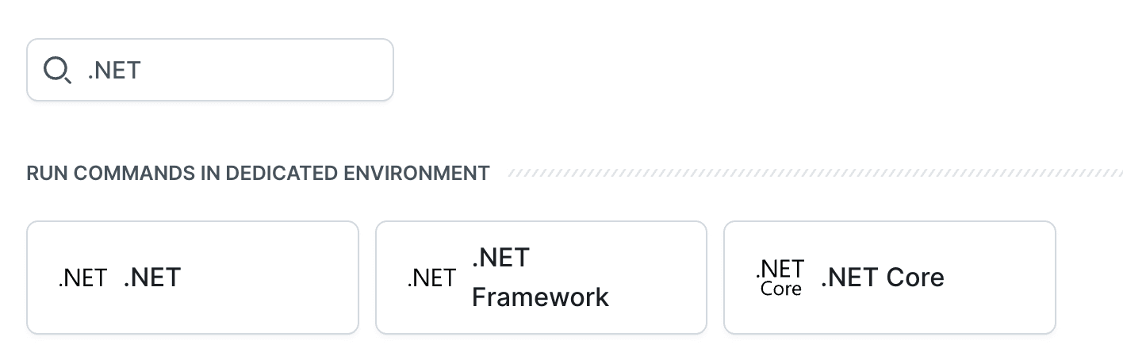Viewport: 1123px width, 360px height.
Task: Click the word "Framework" in the middle card
Action: [540, 297]
